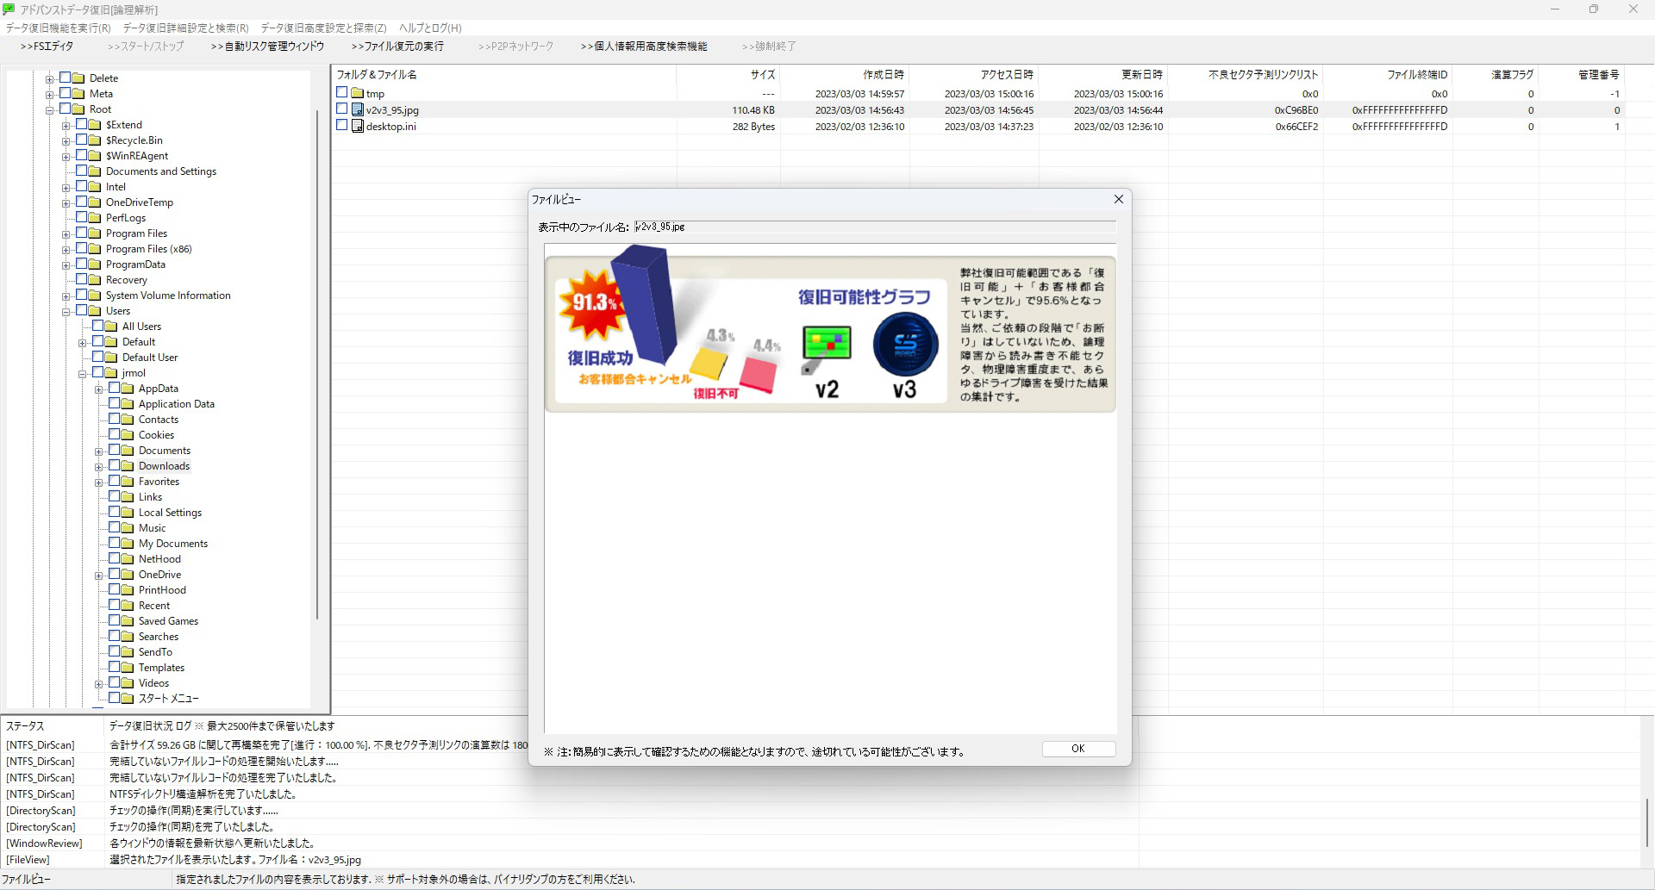Image resolution: width=1655 pixels, height=890 pixels.
Task: Check the box next to v2v3_95.jpg
Action: pos(342,109)
